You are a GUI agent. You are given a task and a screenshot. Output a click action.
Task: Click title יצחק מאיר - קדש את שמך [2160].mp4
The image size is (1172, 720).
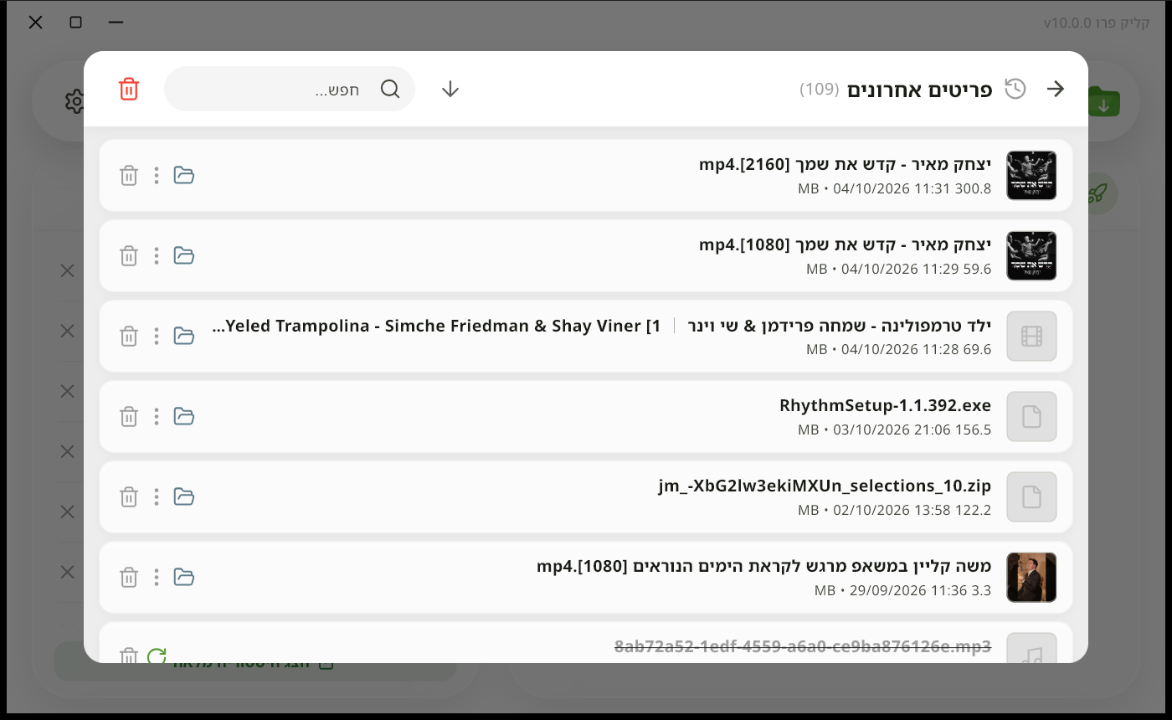pyautogui.click(x=845, y=164)
